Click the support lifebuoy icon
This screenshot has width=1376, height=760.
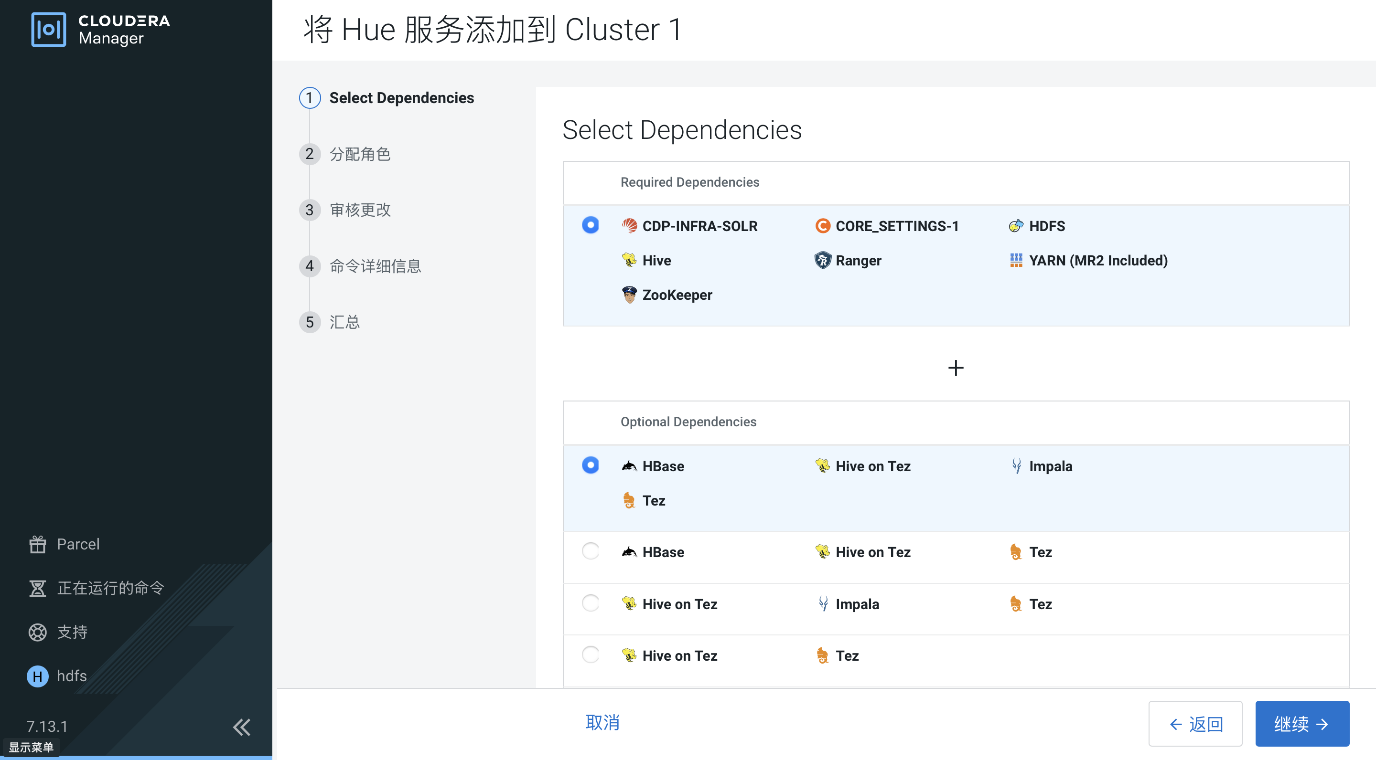coord(37,632)
